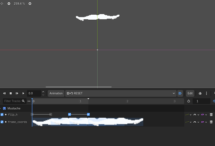Click the horizontal viewport scrollbar

(x=79, y=87)
